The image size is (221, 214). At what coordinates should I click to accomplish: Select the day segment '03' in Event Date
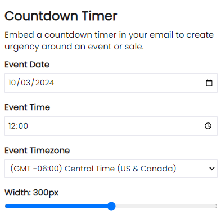click(25, 83)
